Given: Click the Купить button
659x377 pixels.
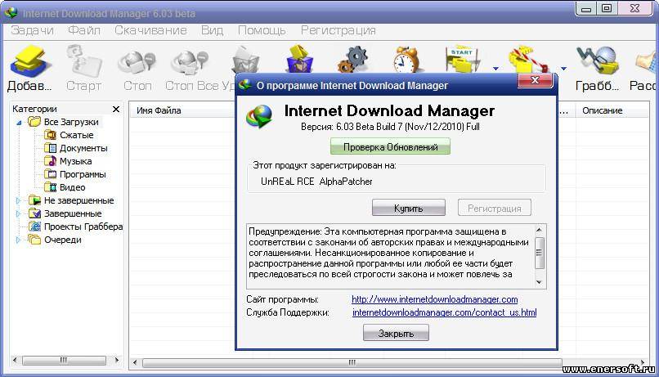Looking at the screenshot, I should click(x=409, y=208).
